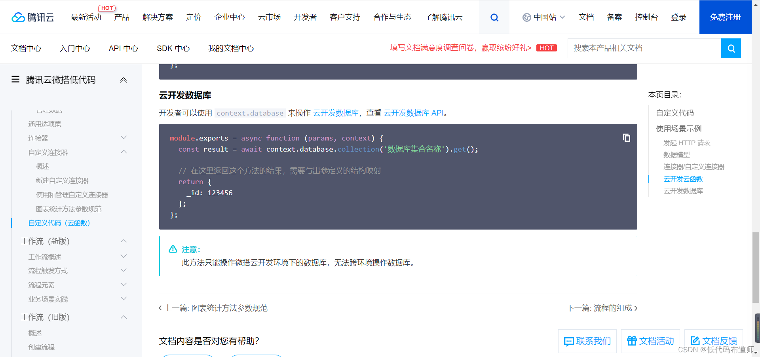Image resolution: width=760 pixels, height=357 pixels.
Task: Focus the 搜索本产品相关文档 search field
Action: pyautogui.click(x=644, y=48)
